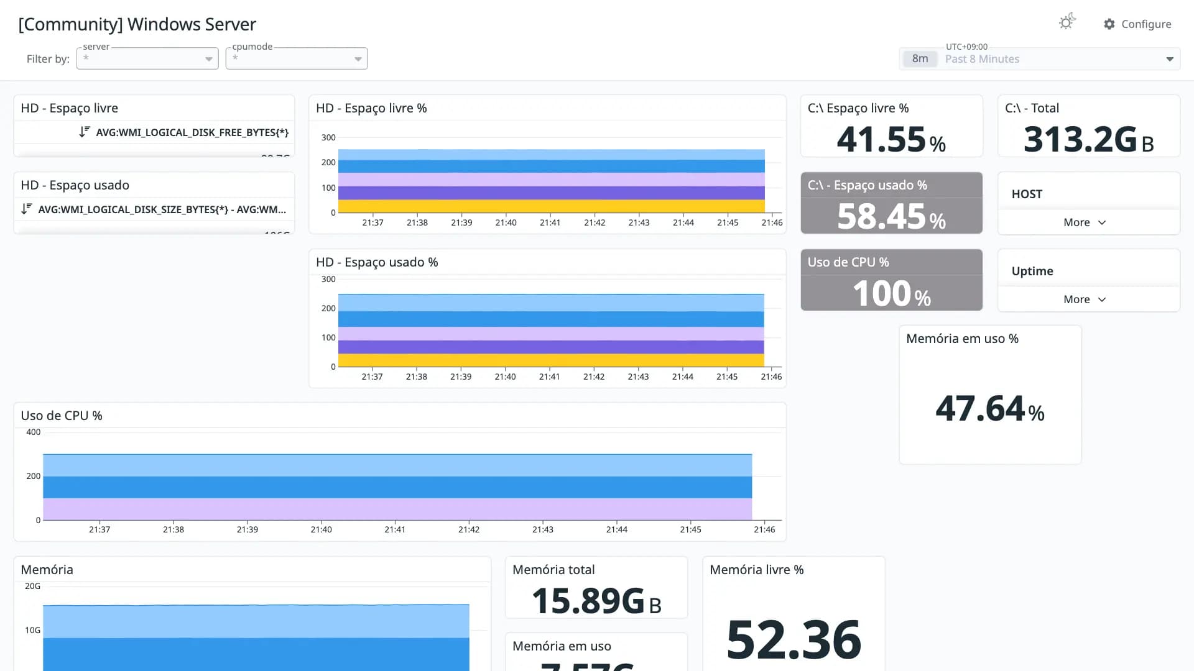This screenshot has width=1194, height=671.
Task: Click the time selector dropdown arrow
Action: 1170,59
